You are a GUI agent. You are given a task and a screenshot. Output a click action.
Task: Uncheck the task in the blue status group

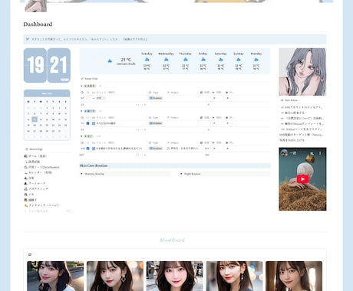coord(87,123)
